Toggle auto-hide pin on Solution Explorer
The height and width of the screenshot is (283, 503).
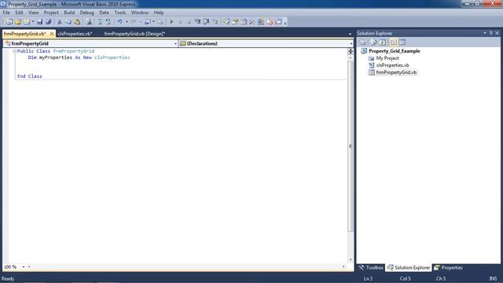click(x=490, y=33)
